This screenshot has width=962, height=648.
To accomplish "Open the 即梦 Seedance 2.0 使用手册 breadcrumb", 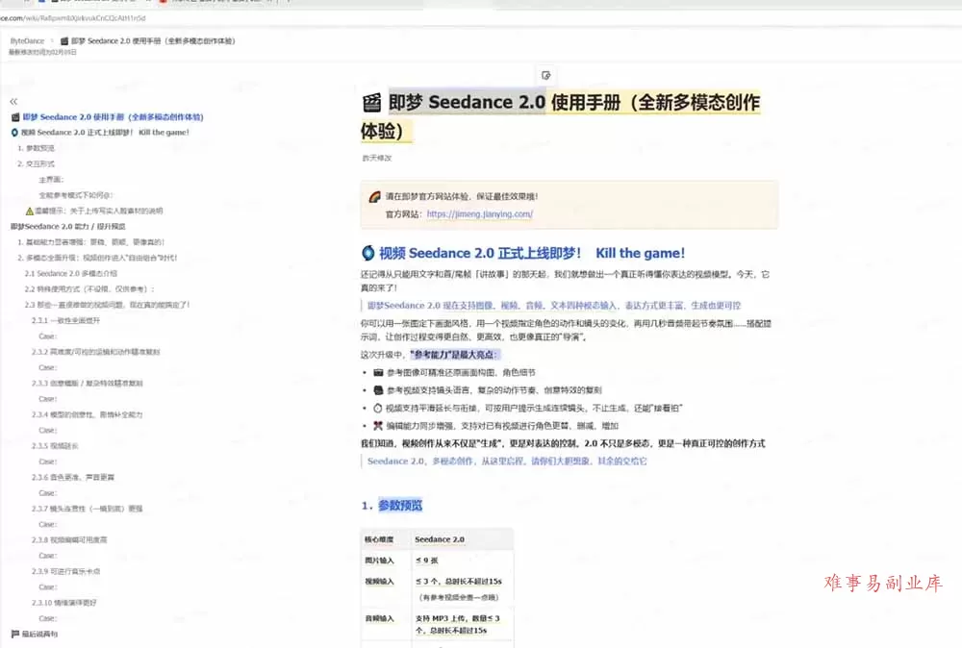I will coord(153,41).
